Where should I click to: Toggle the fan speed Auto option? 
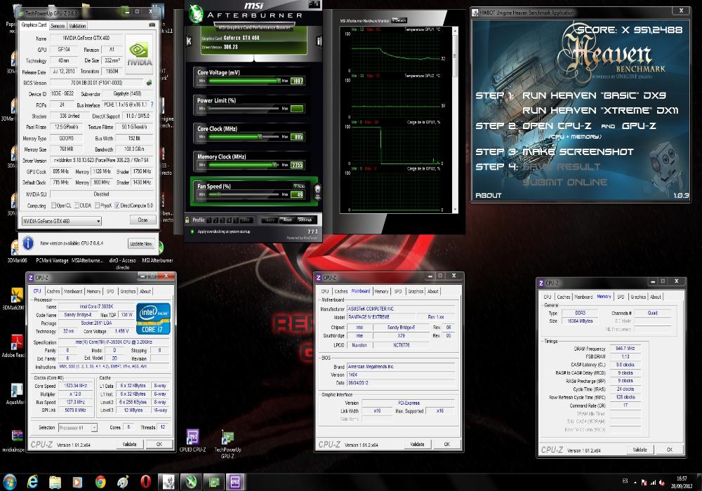tap(299, 186)
